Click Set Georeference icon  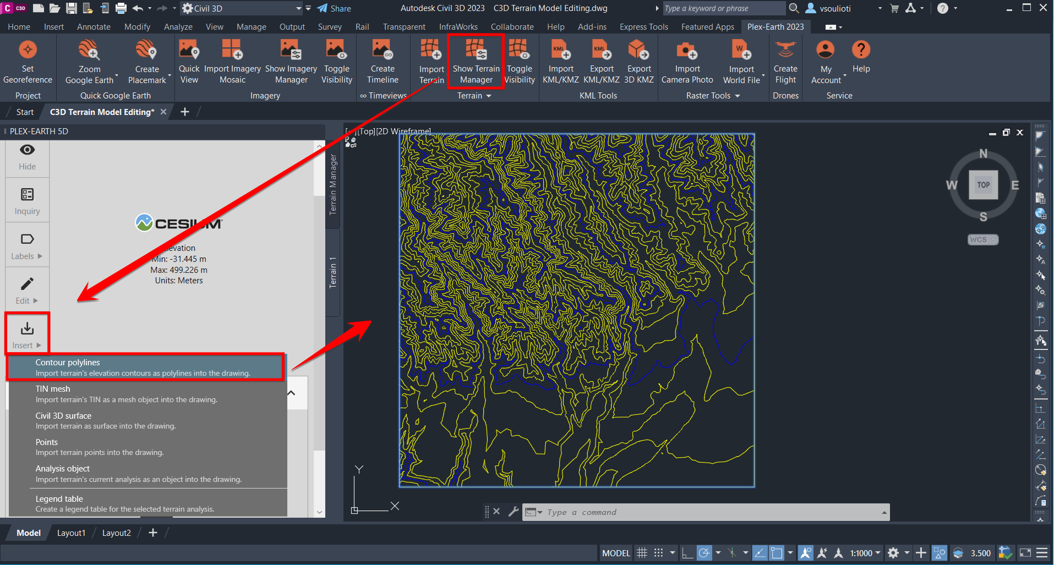(x=28, y=51)
